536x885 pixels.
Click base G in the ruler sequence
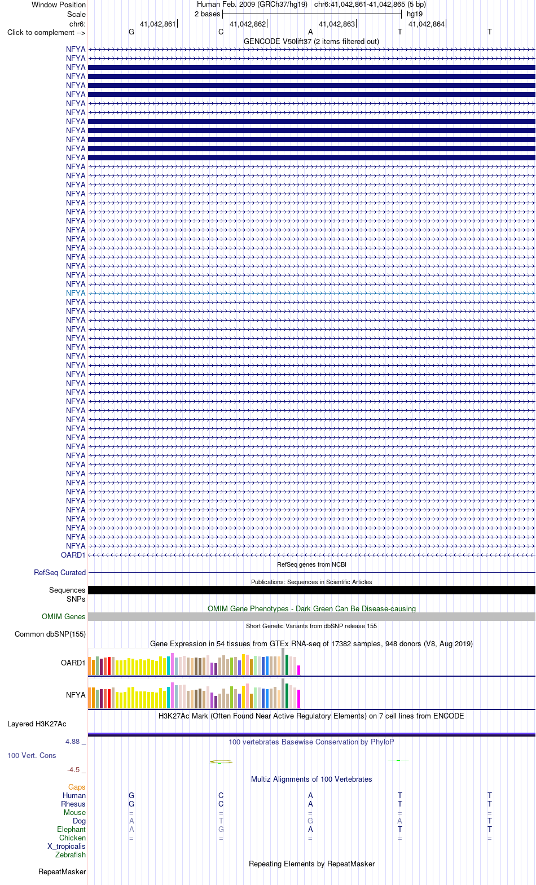coord(131,32)
